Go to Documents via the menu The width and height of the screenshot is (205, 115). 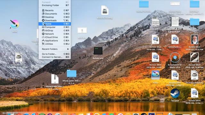tap(55, 14)
